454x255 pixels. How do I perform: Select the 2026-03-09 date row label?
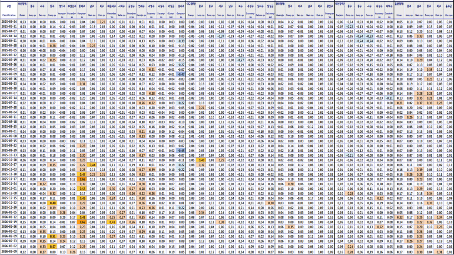(x=9, y=252)
